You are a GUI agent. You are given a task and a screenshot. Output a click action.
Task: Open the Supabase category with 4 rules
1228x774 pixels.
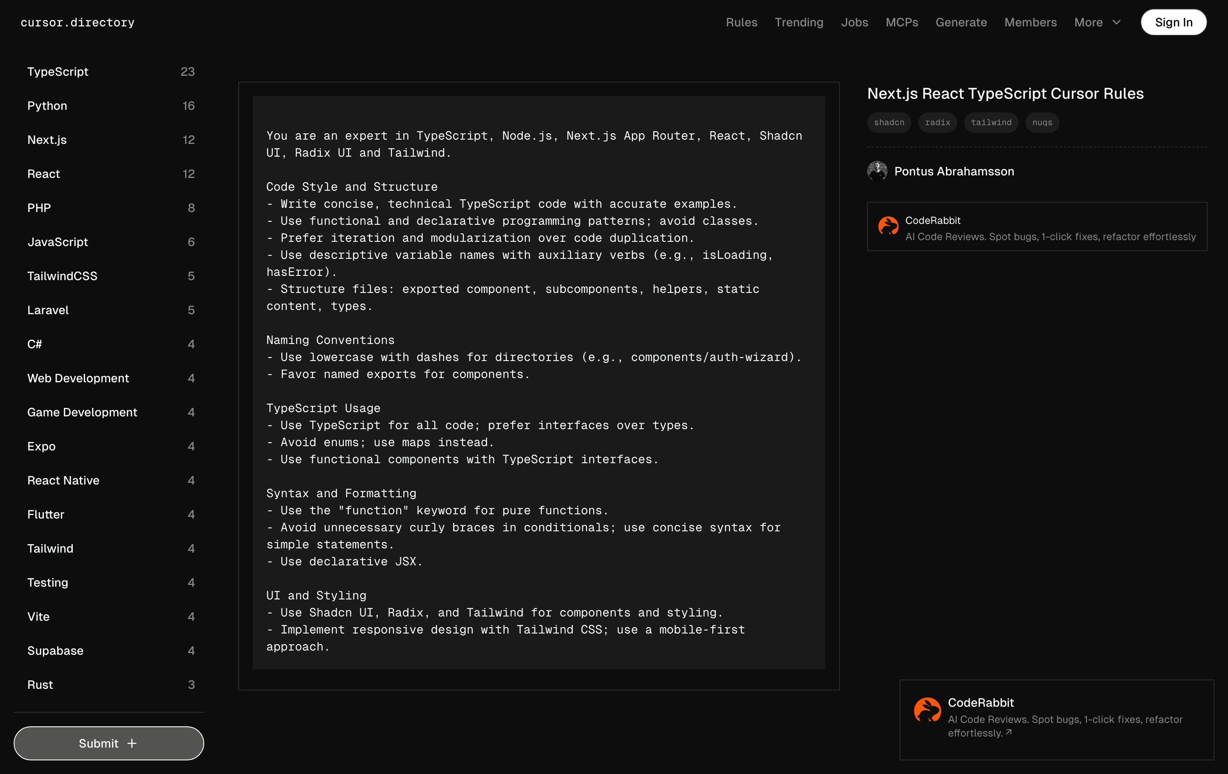(x=55, y=651)
